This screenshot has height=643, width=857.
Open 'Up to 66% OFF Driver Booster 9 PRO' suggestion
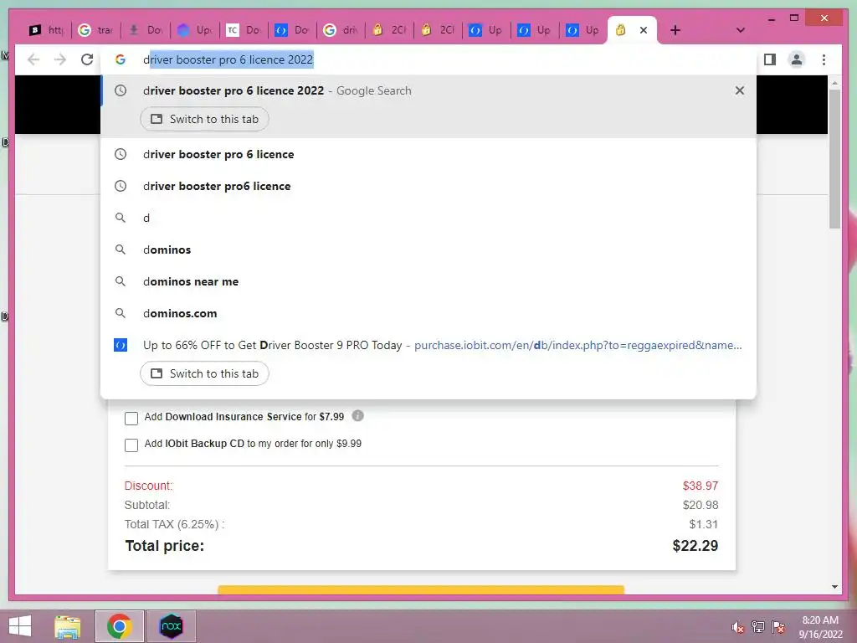click(x=428, y=345)
